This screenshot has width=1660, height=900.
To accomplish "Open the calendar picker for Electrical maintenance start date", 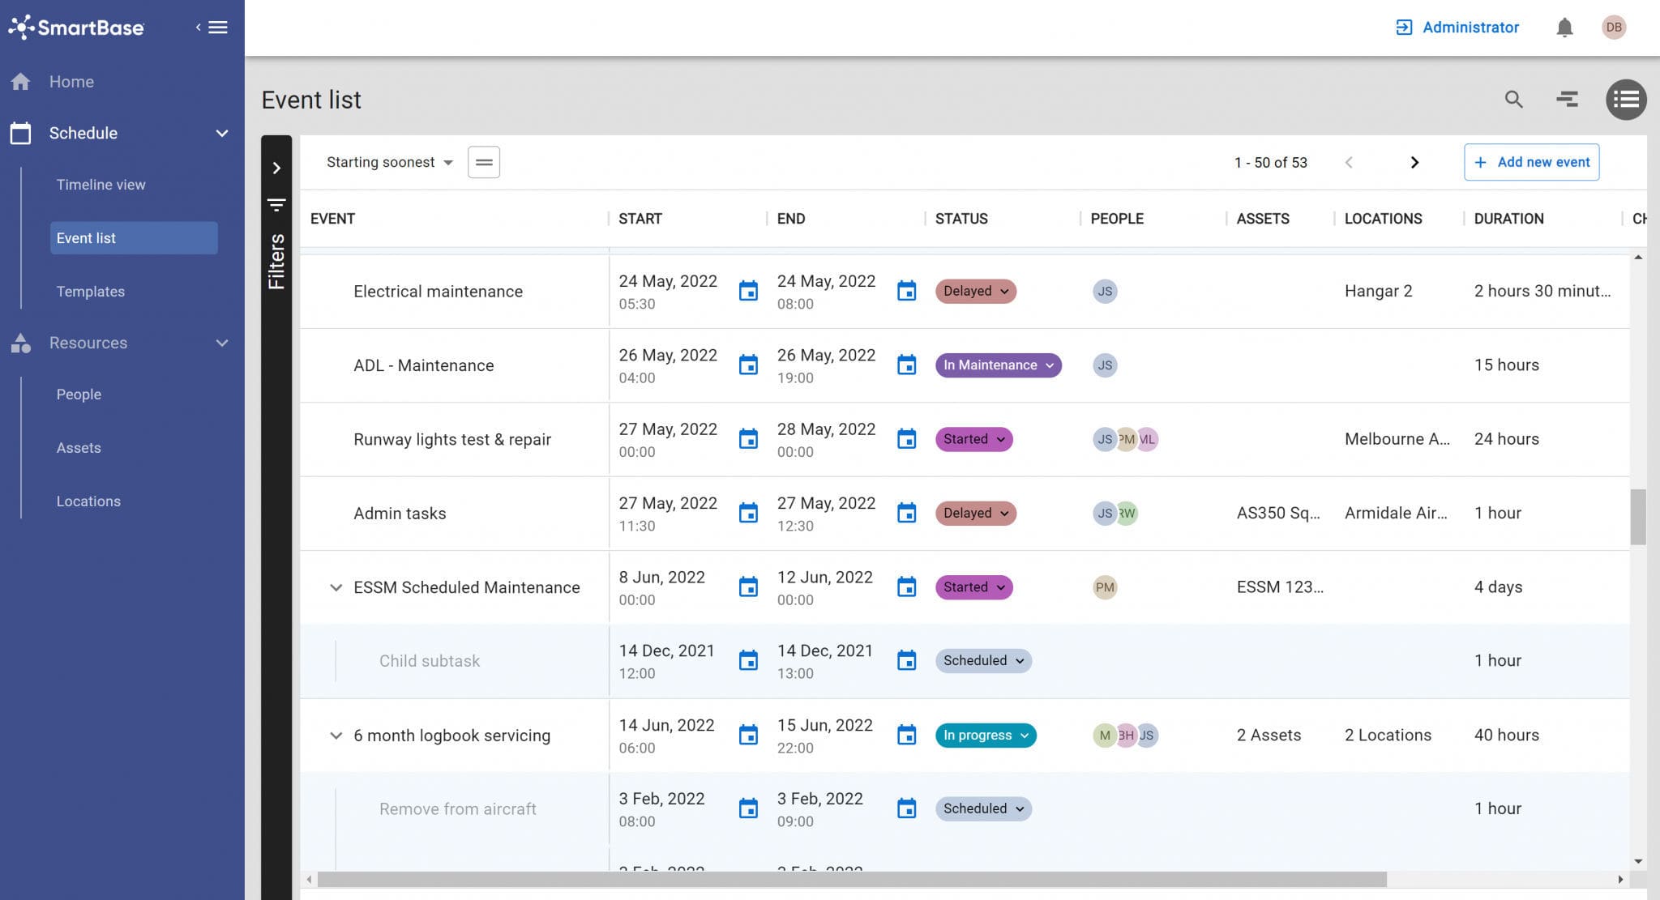I will [748, 291].
